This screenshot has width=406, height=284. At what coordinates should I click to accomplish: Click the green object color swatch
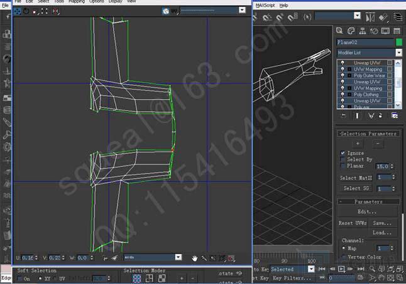point(399,42)
